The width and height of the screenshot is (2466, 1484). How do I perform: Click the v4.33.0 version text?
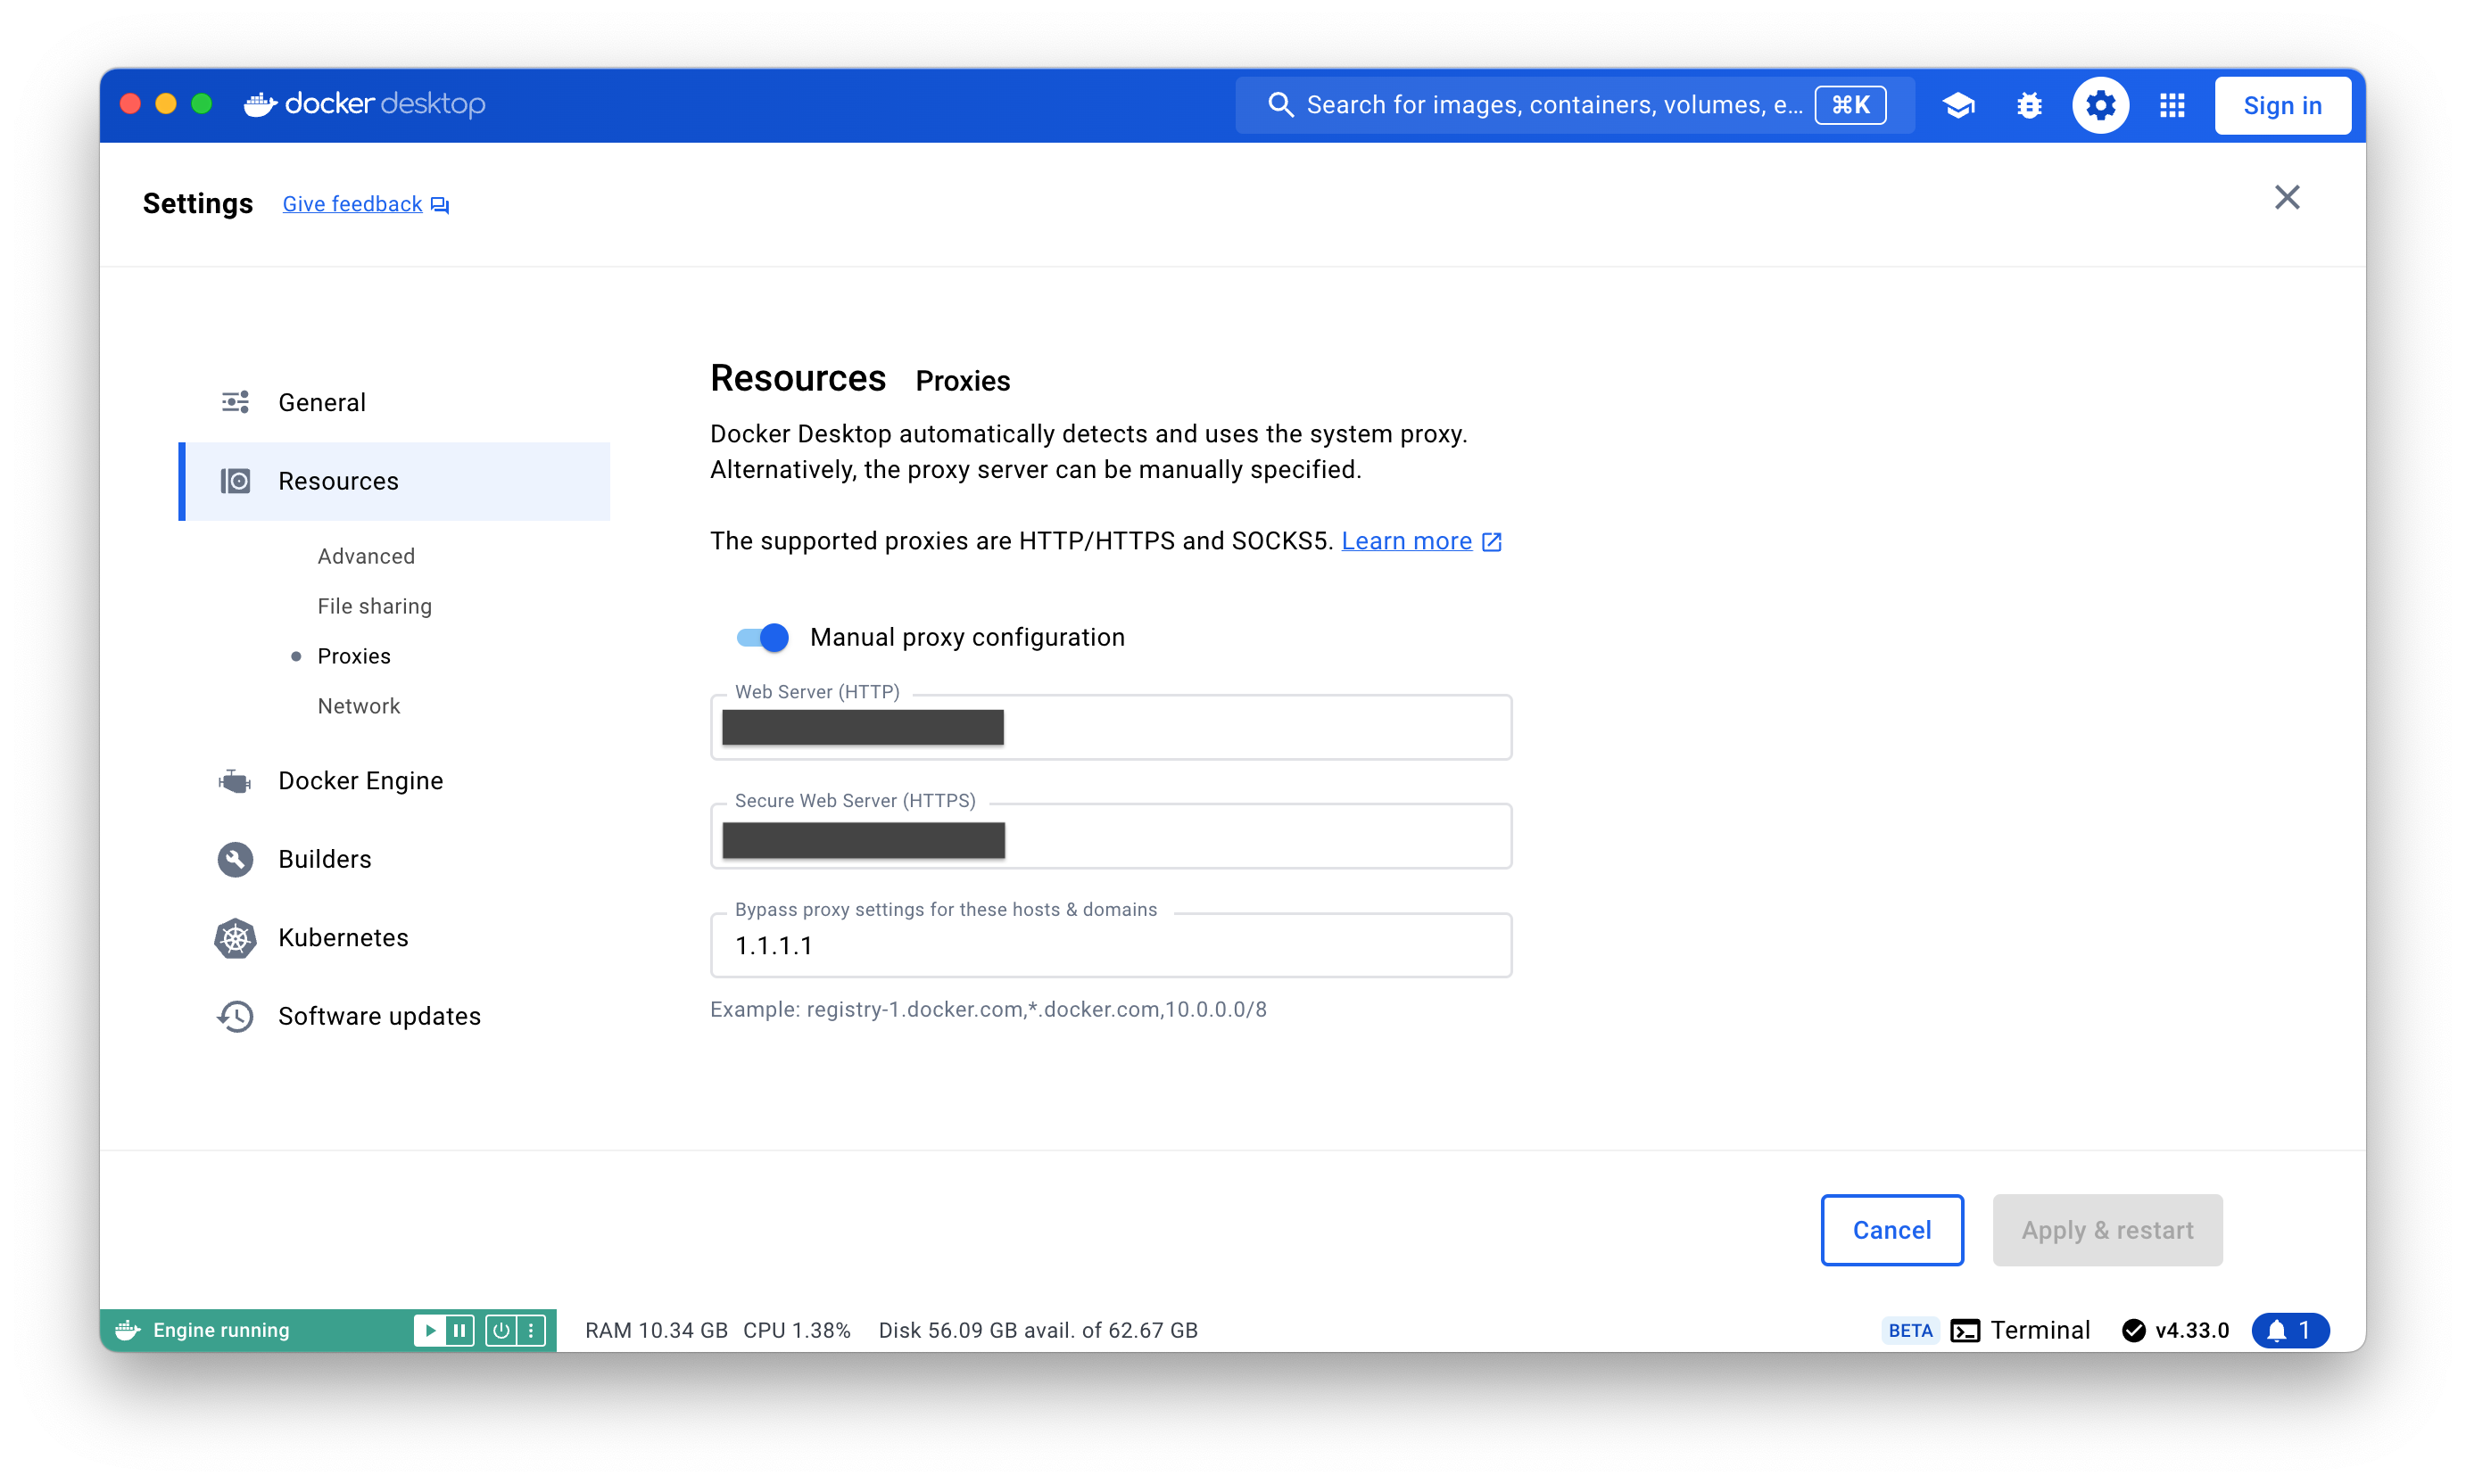(2191, 1331)
